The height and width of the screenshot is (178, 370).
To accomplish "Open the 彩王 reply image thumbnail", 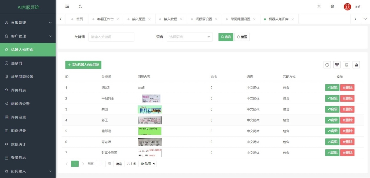I will click(150, 120).
